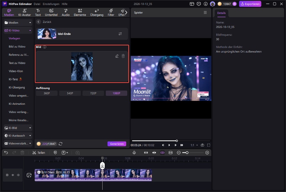Refresh the credits count

[60, 144]
